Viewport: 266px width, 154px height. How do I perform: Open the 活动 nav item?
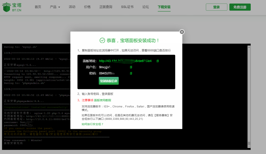(x=72, y=7)
